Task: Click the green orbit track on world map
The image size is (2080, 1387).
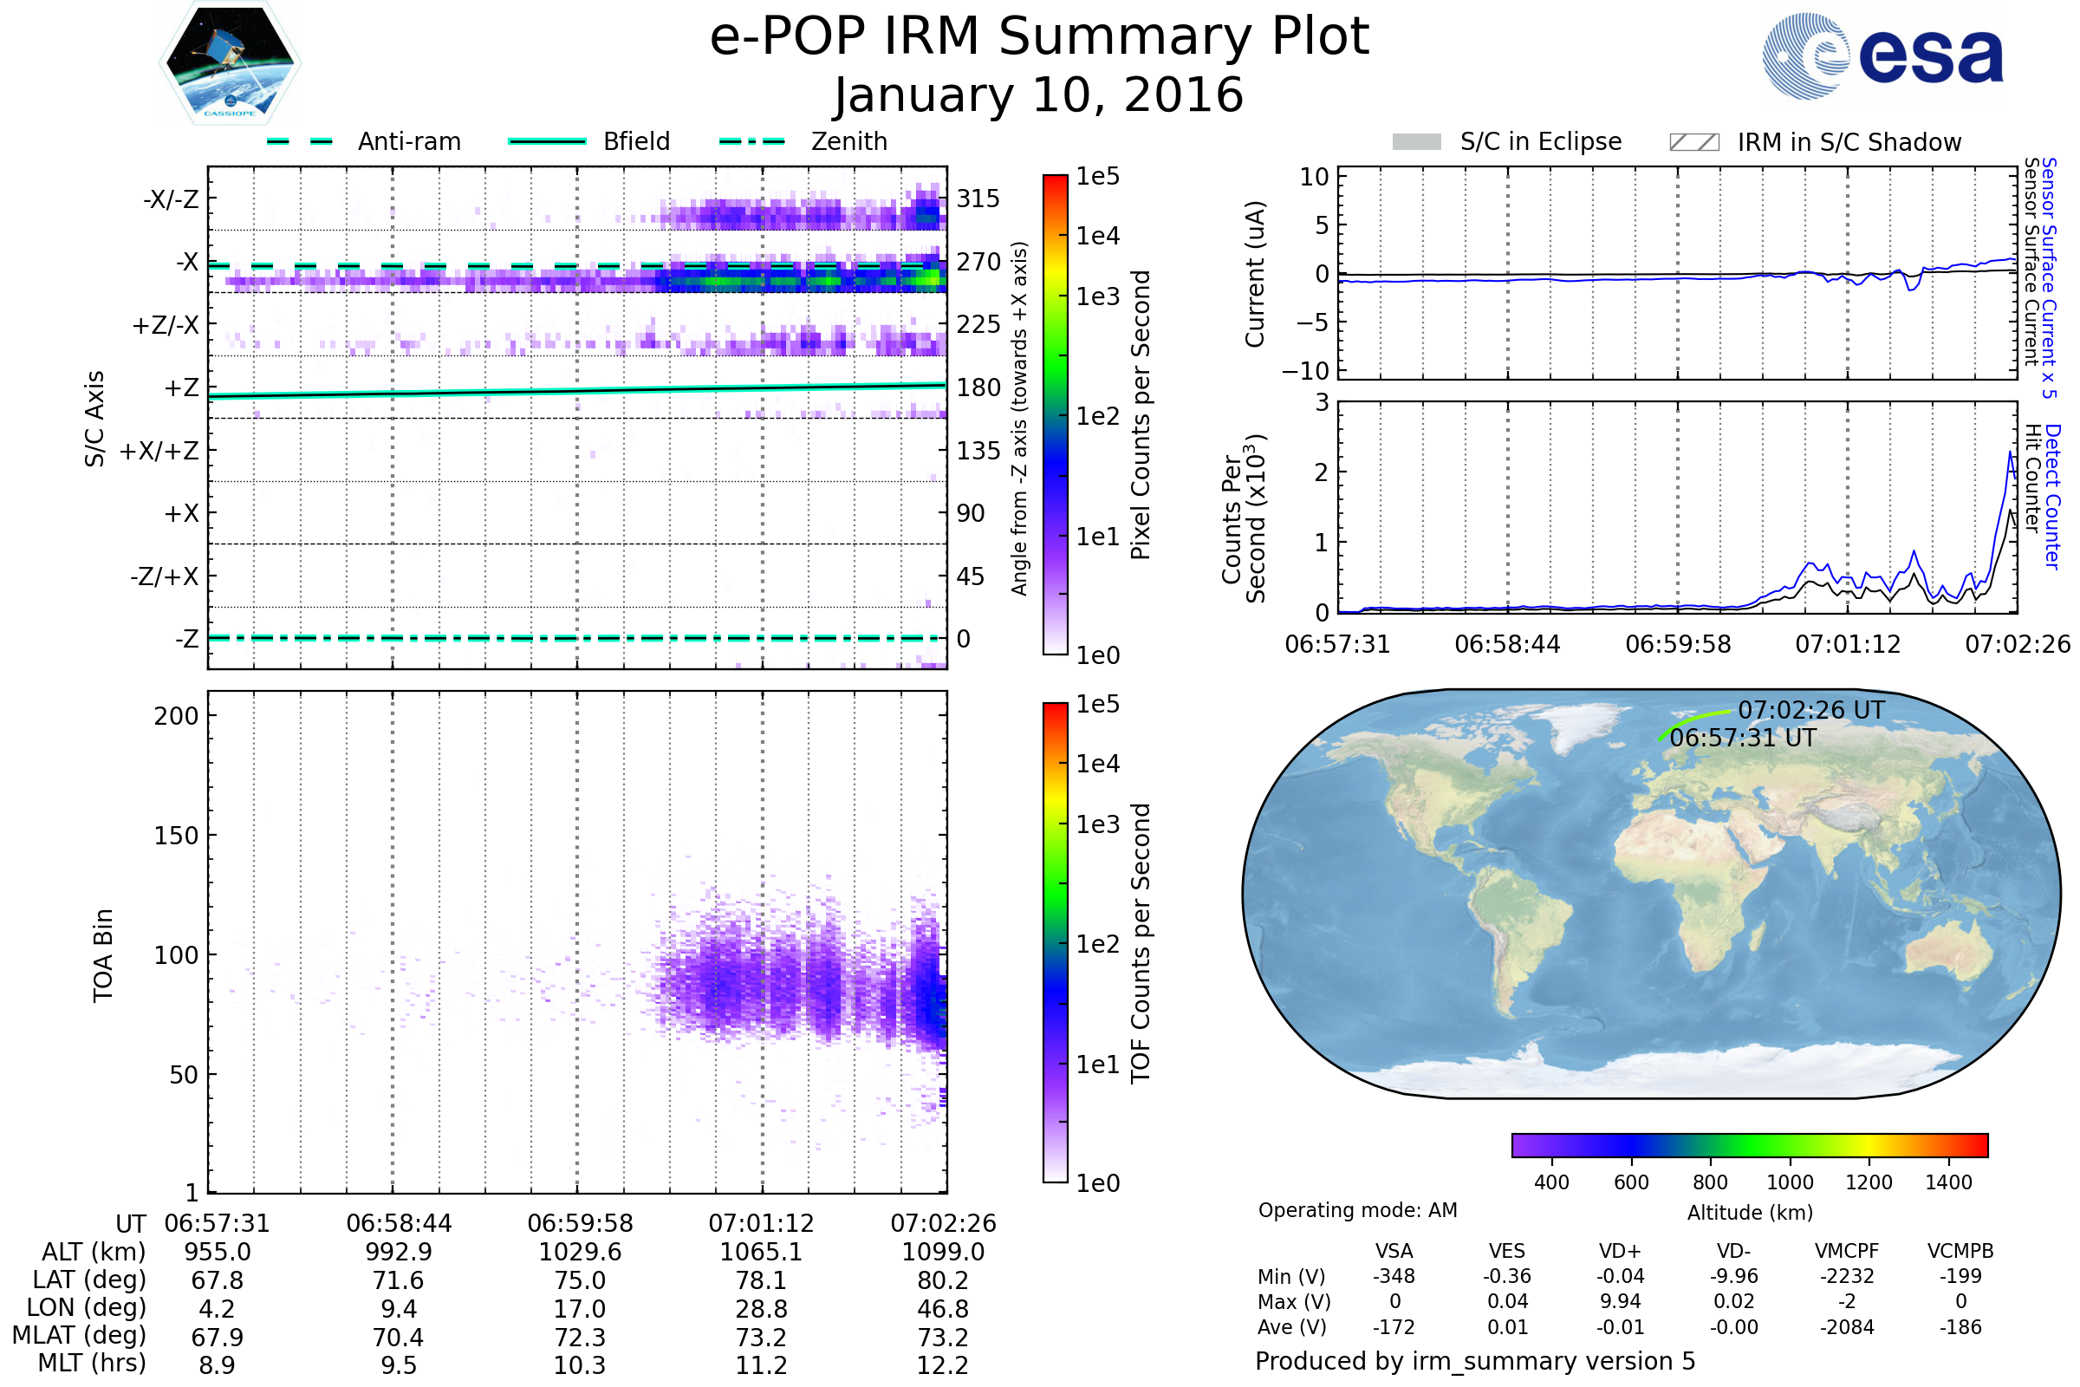Action: (x=1691, y=720)
